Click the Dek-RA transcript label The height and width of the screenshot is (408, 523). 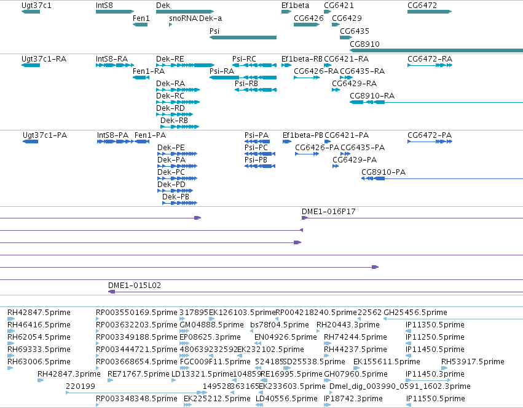click(170, 84)
